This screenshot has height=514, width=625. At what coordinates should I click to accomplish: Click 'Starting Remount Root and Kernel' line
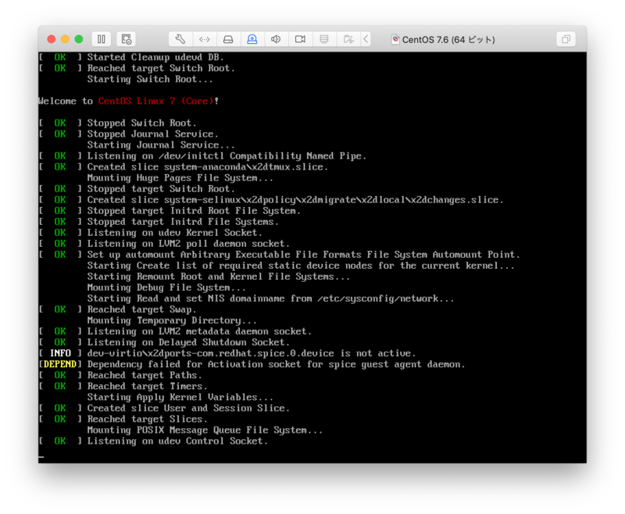219,277
